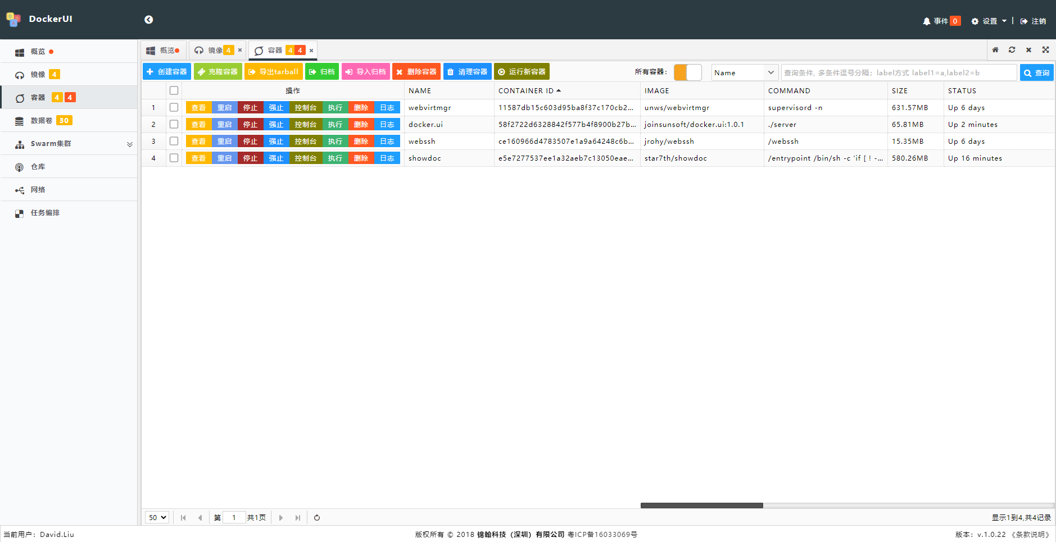The image size is (1056, 542).
Task: Click the horizontal table scrollbar
Action: click(x=702, y=505)
